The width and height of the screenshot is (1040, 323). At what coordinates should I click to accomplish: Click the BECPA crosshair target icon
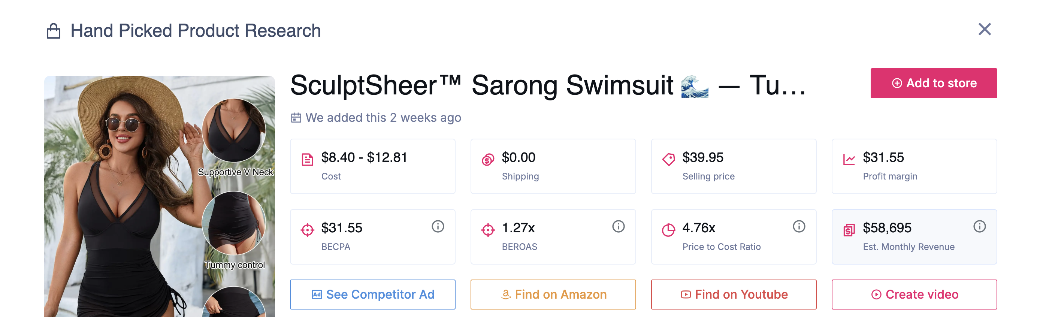click(x=307, y=230)
